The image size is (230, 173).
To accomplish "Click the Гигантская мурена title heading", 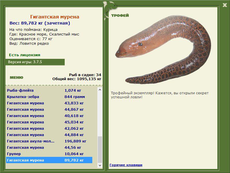I will click(55, 17).
